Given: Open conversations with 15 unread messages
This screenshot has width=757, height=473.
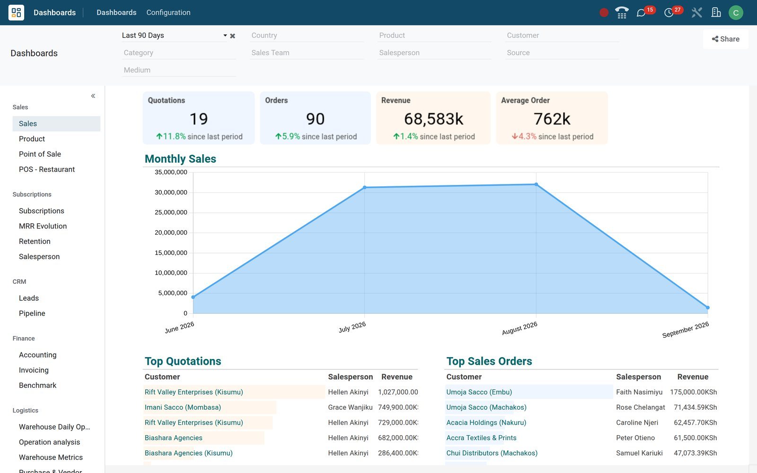Looking at the screenshot, I should click(x=645, y=12).
